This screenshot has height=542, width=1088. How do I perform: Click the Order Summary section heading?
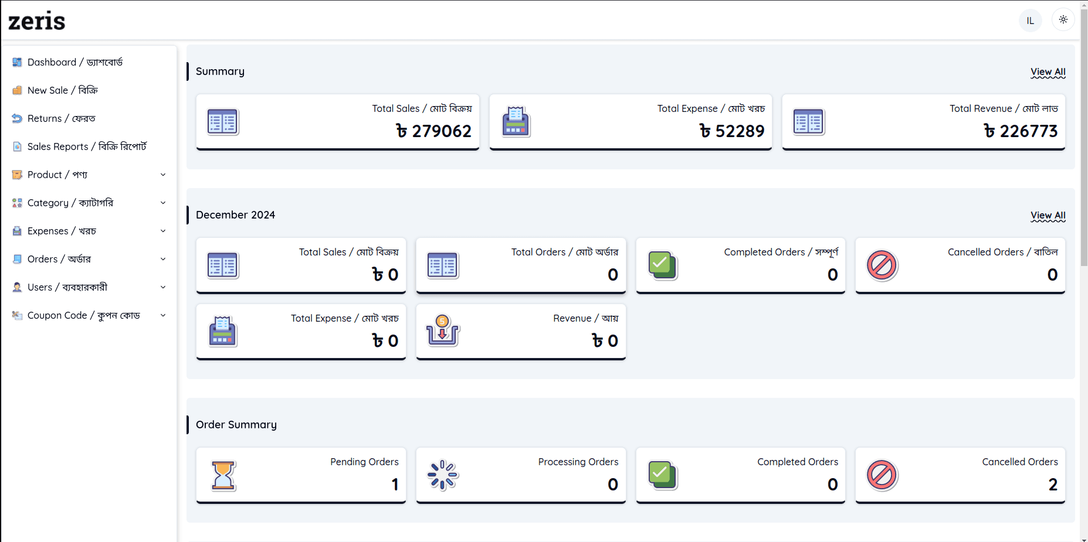236,425
